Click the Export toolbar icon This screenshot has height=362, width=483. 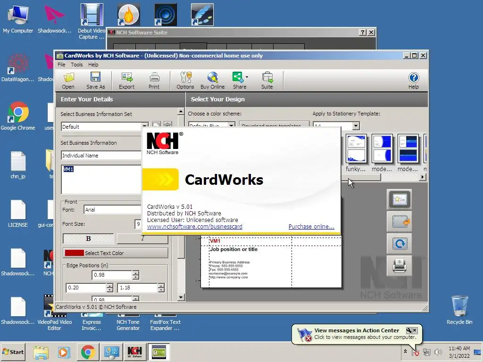pyautogui.click(x=126, y=81)
